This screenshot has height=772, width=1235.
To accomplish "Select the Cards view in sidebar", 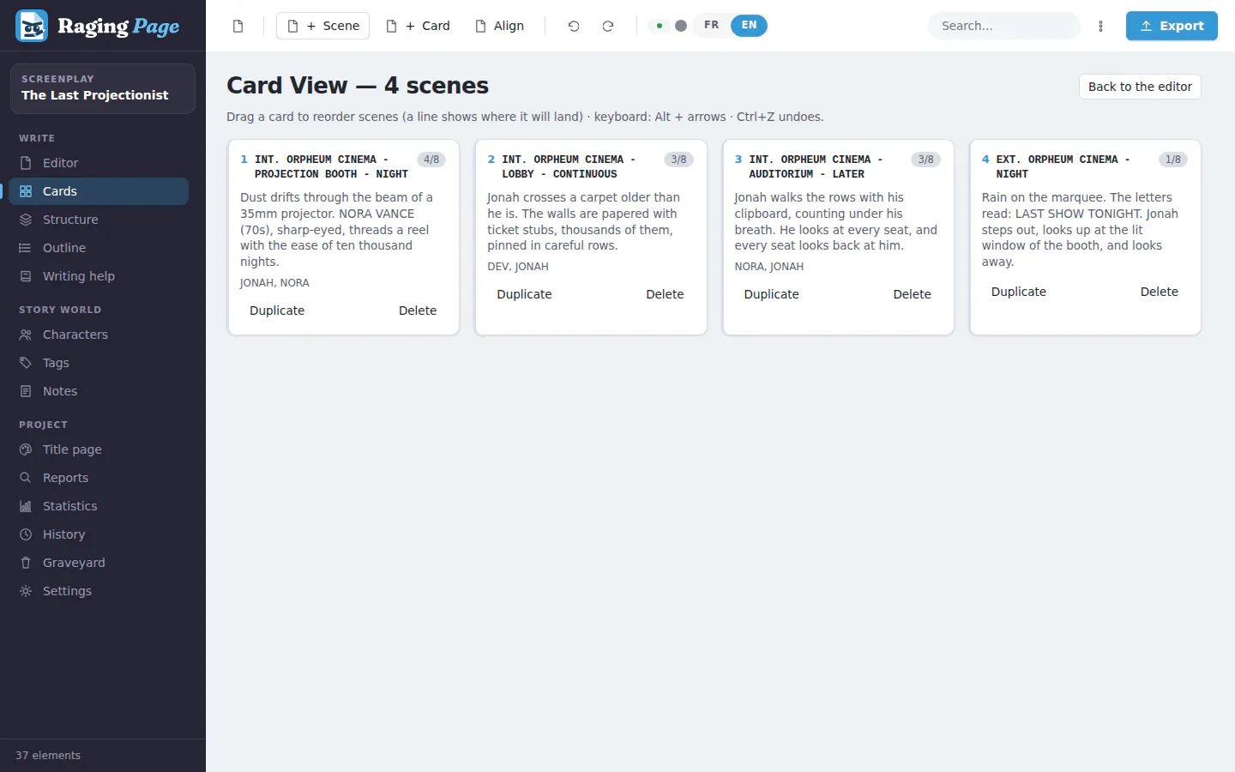I will [x=99, y=191].
